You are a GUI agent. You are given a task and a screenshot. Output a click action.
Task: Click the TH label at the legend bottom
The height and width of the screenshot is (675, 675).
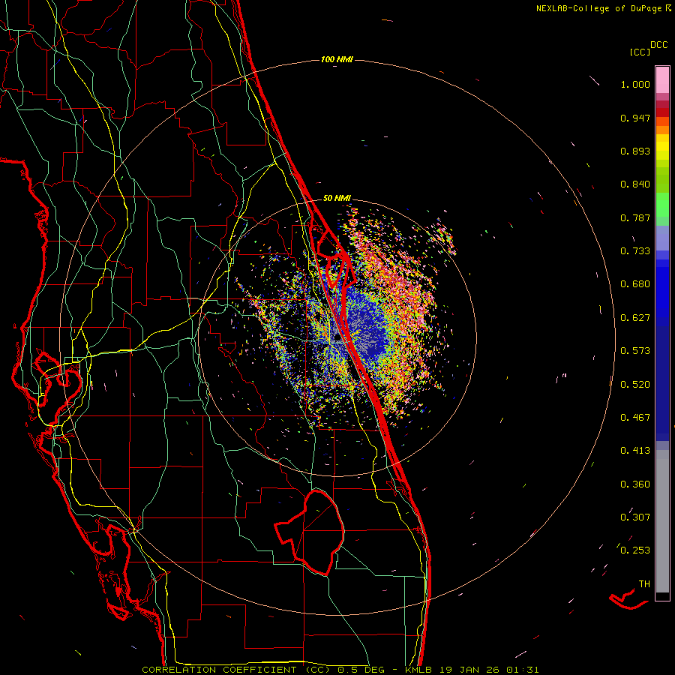[x=644, y=584]
